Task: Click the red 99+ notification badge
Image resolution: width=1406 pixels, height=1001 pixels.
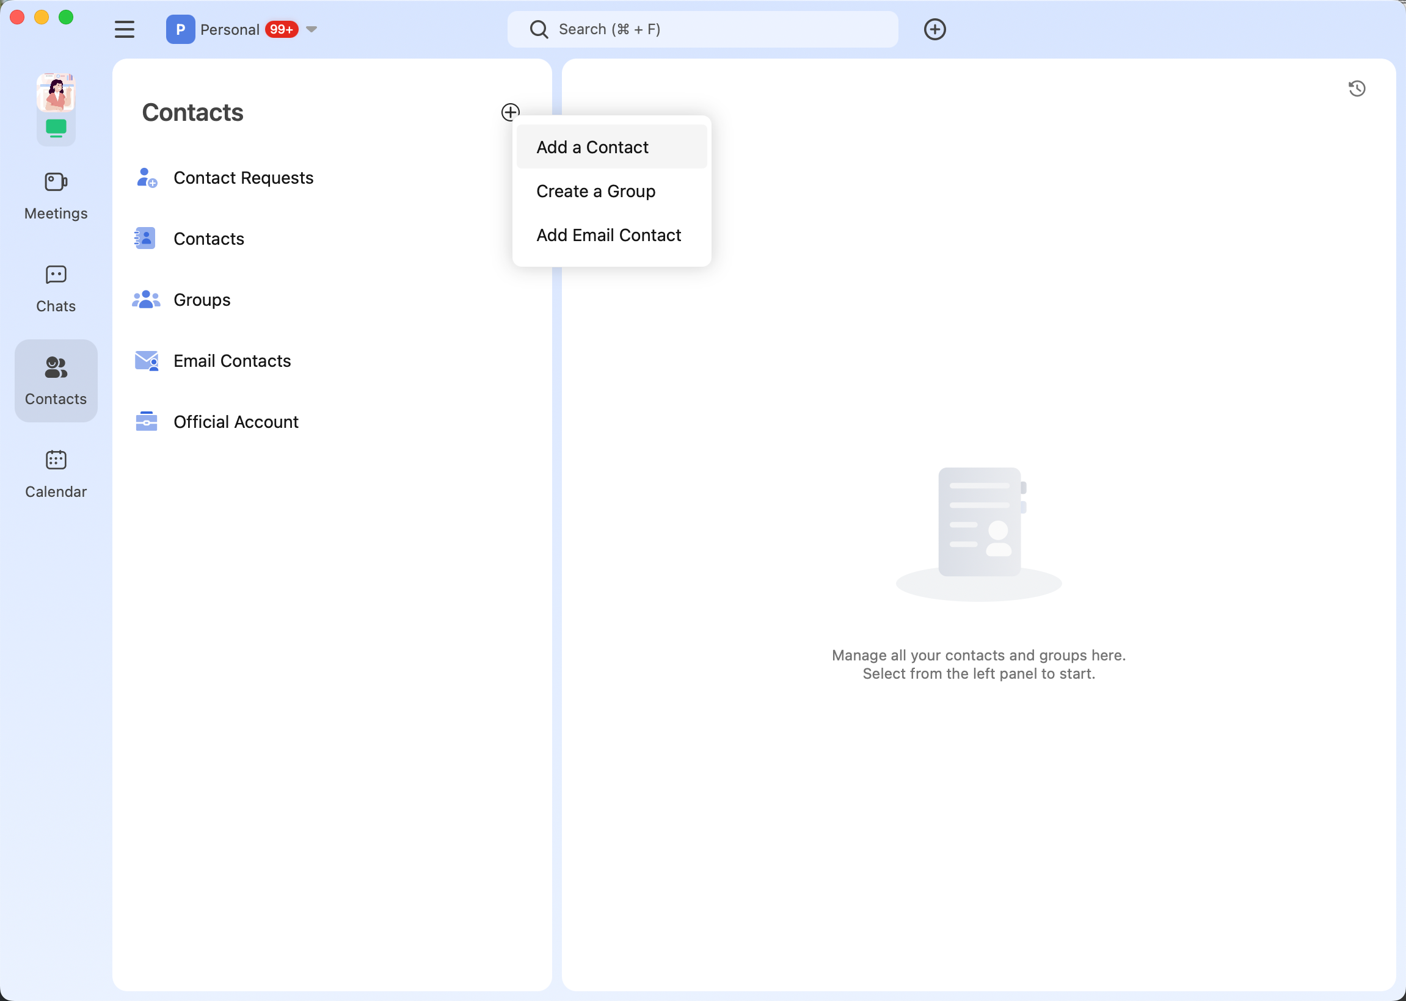Action: (281, 29)
